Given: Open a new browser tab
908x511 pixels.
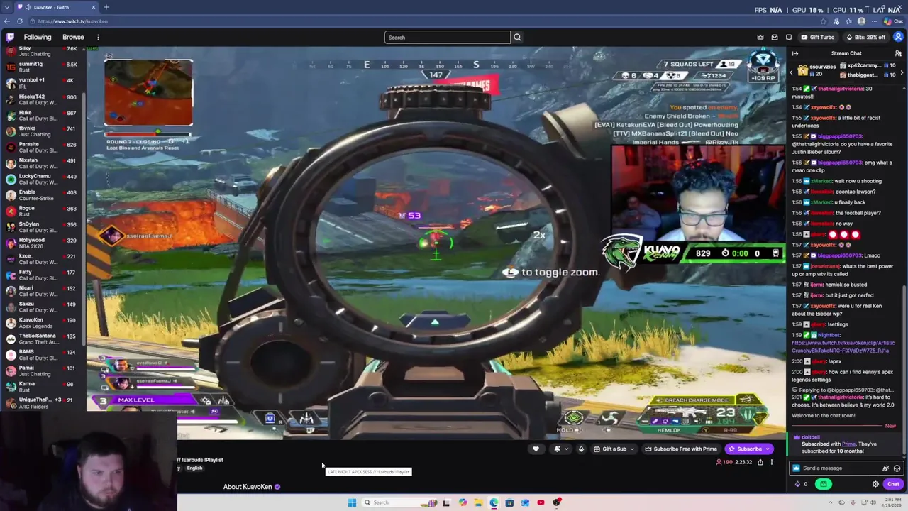Looking at the screenshot, I should coord(106,7).
